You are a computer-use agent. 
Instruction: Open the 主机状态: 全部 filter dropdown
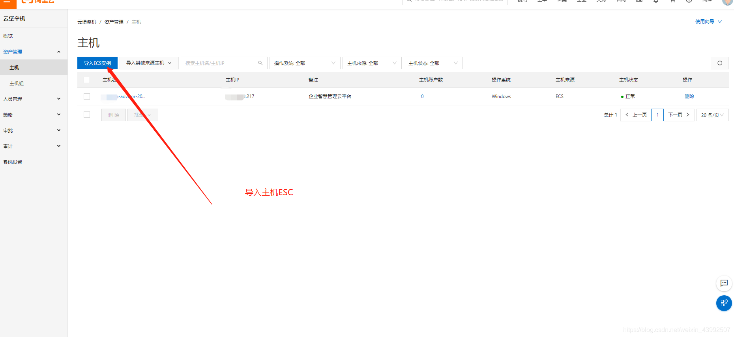433,63
